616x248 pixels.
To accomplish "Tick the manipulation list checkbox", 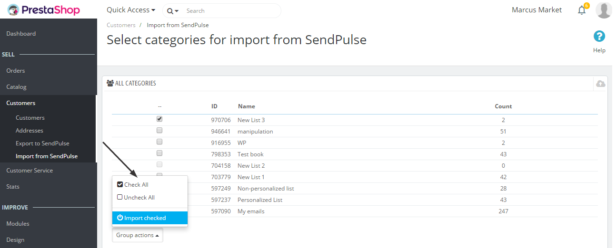I will click(159, 130).
